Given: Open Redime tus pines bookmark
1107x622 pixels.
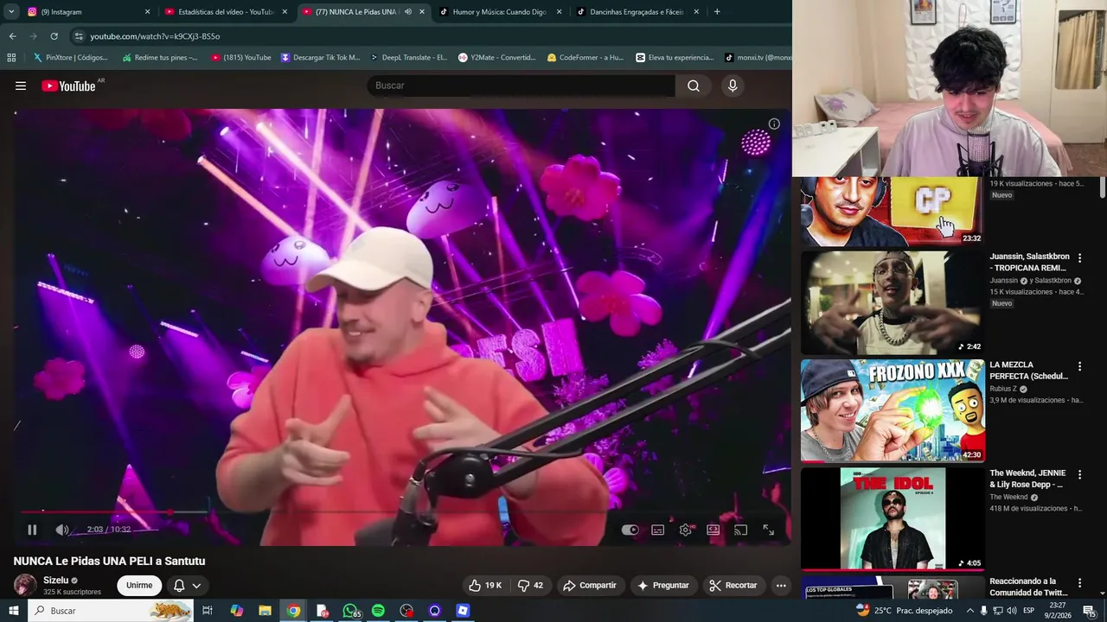Looking at the screenshot, I should coord(160,58).
